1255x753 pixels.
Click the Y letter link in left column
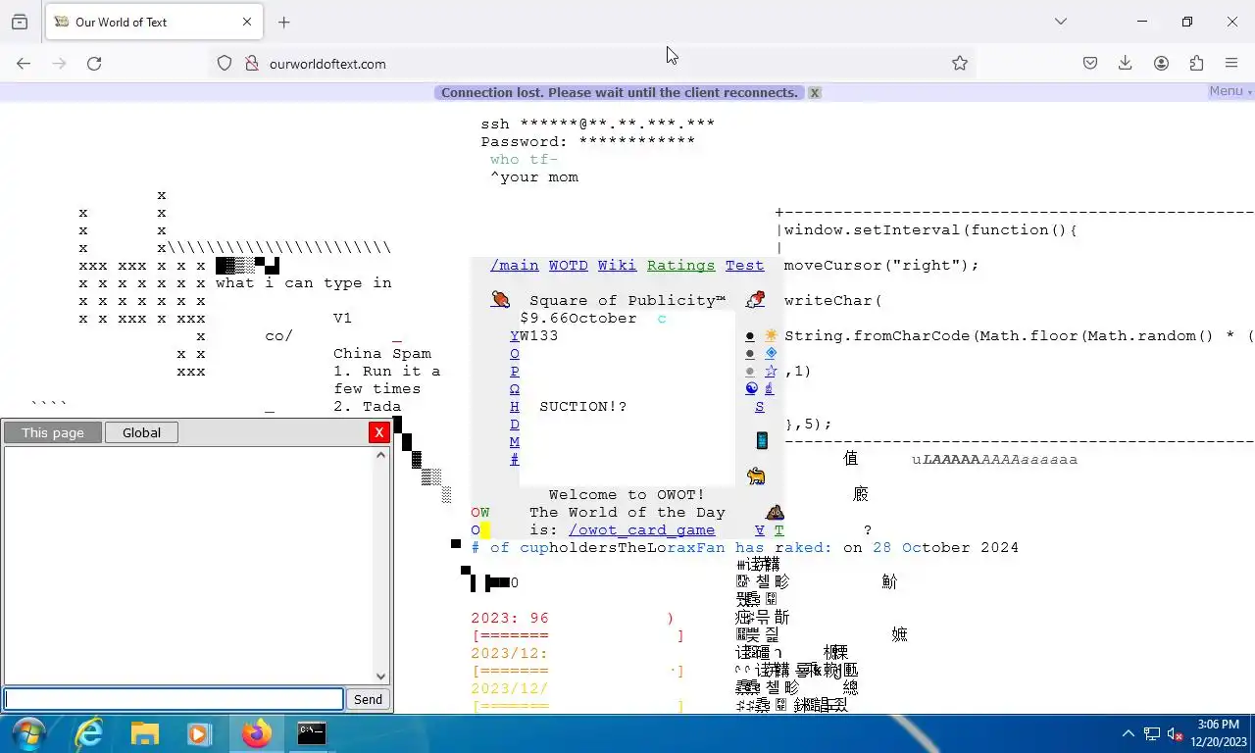coord(515,335)
